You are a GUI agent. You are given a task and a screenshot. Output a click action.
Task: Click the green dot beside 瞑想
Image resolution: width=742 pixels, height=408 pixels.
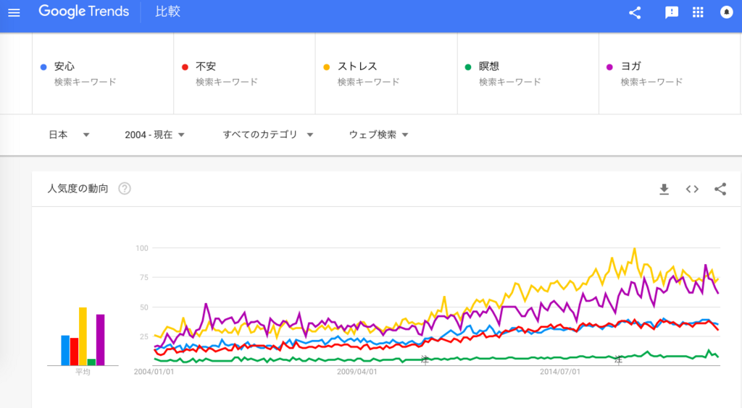point(468,67)
